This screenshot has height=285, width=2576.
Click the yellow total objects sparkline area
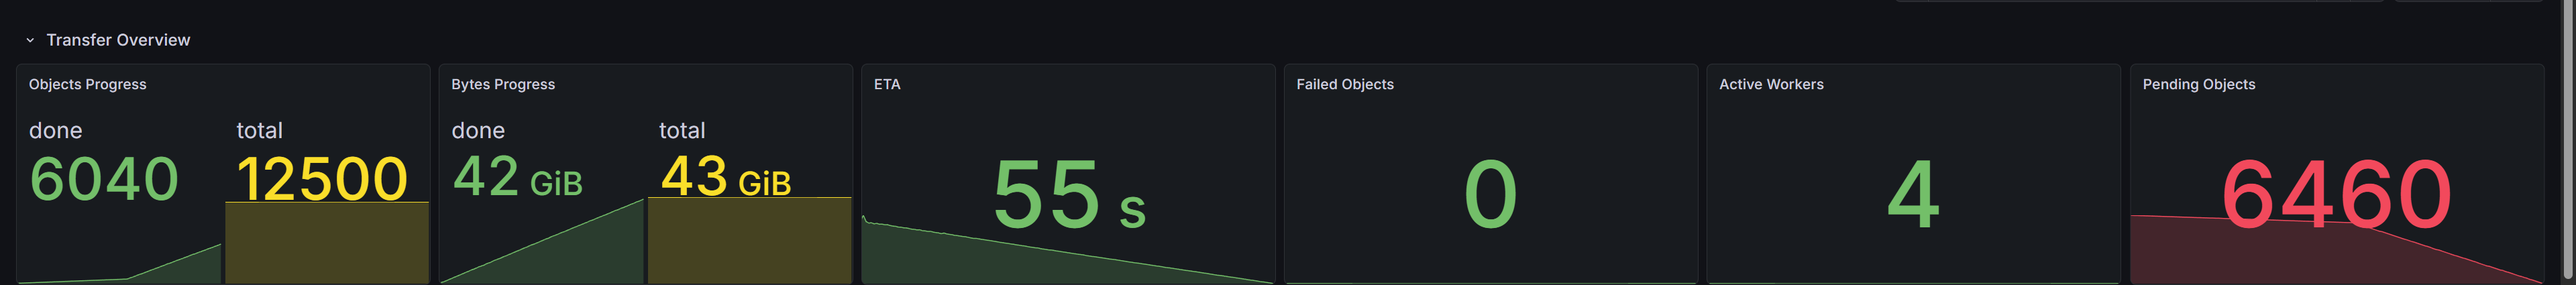tap(326, 245)
